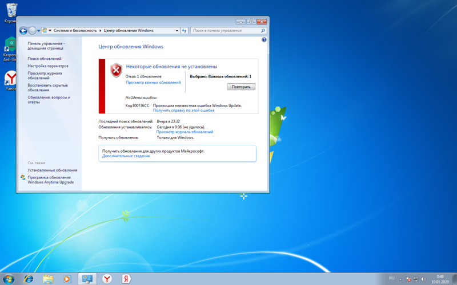Image resolution: width=457 pixels, height=285 pixels.
Task: Click the taskbar clock showing 0:48
Action: coord(440,279)
